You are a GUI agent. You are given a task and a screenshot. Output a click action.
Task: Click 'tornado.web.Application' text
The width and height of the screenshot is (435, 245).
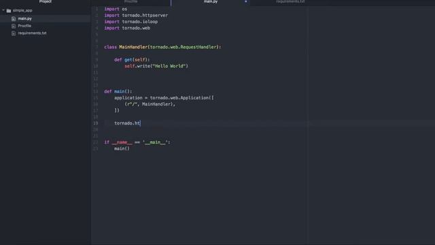[179, 98]
